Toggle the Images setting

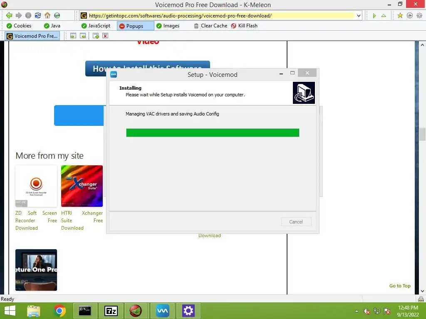click(168, 26)
